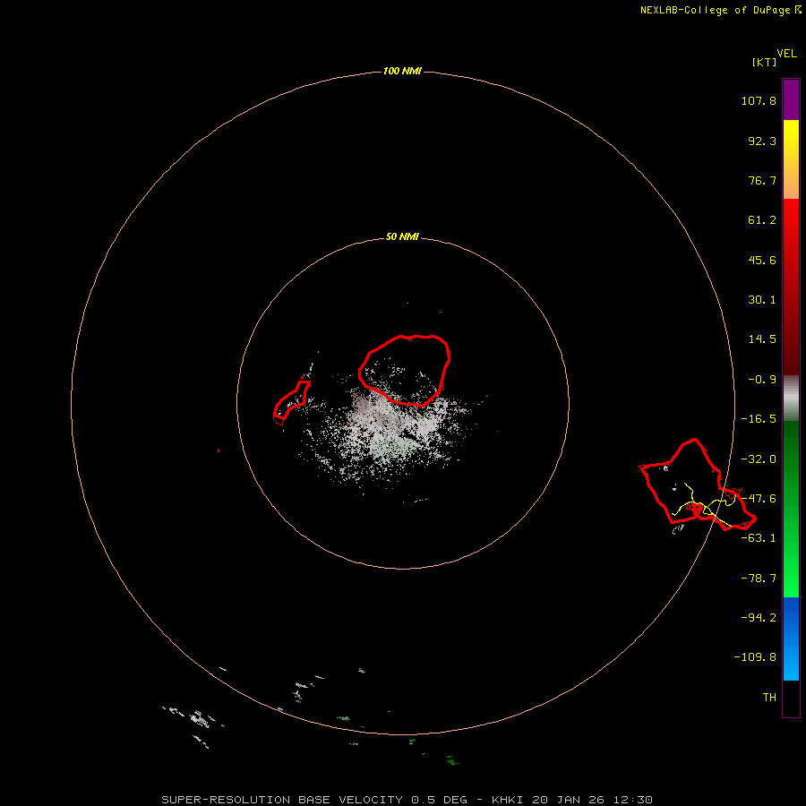Image resolution: width=806 pixels, height=806 pixels.
Task: Click the -94.2 velocity scale value
Action: (x=759, y=618)
